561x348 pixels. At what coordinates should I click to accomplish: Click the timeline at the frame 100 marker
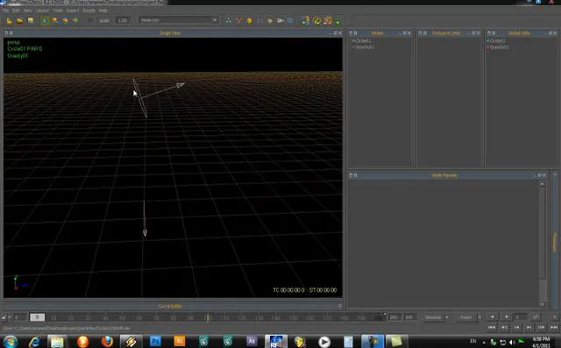tap(207, 317)
